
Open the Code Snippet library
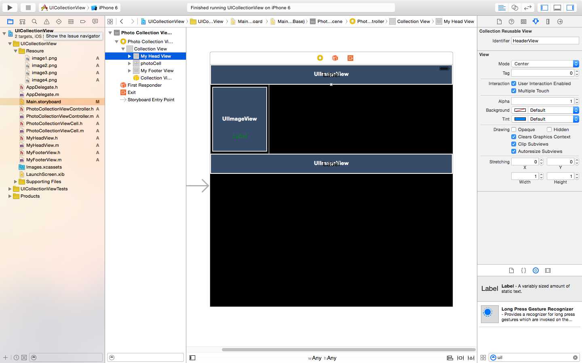523,271
